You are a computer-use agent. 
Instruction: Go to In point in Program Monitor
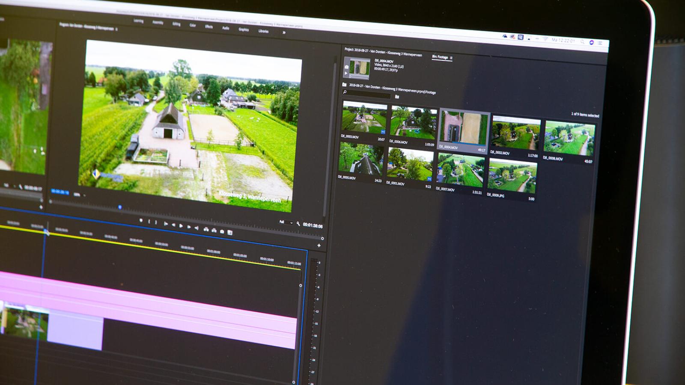coord(165,224)
